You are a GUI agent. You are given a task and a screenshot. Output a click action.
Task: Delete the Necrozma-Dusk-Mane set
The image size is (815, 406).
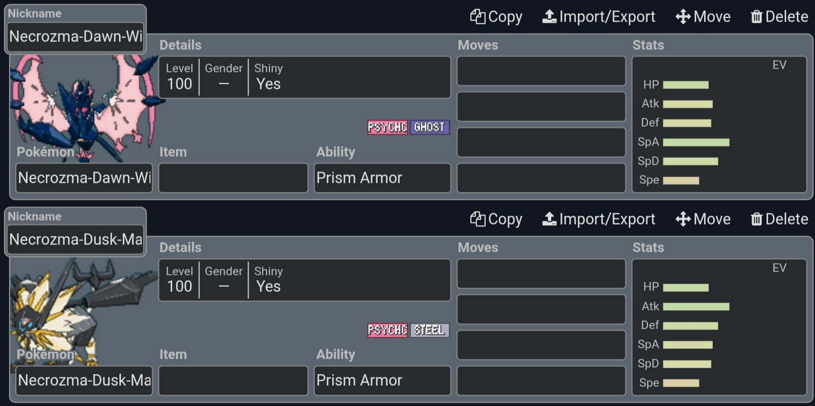779,219
